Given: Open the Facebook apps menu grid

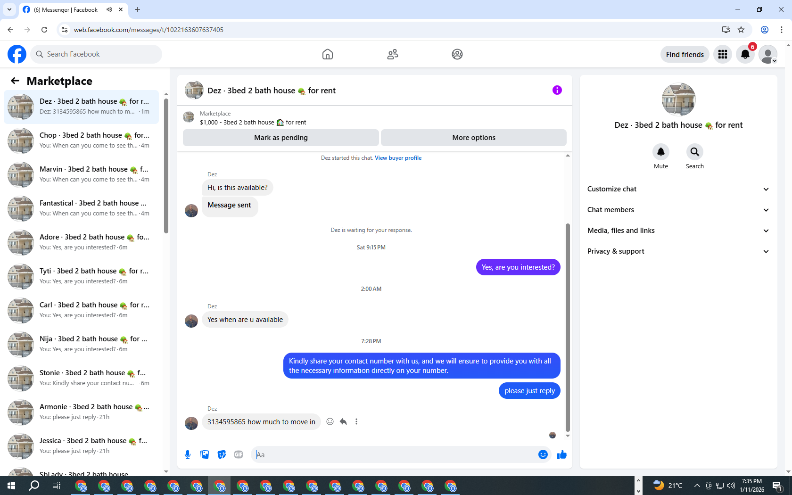Looking at the screenshot, I should pyautogui.click(x=723, y=54).
